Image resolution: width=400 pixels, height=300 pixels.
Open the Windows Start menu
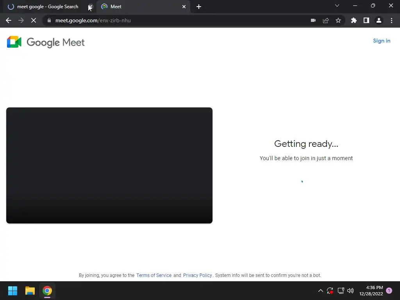pyautogui.click(x=12, y=291)
